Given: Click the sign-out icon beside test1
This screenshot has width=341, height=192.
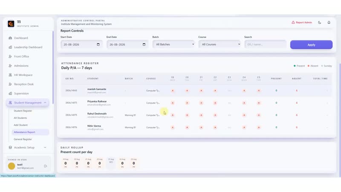Looking at the screenshot, I should [46, 166].
